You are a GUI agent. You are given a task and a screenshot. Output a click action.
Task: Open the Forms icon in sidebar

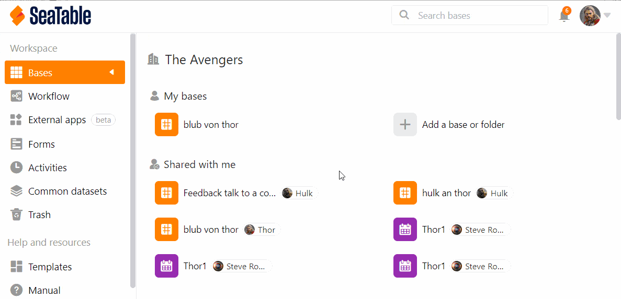tap(17, 144)
